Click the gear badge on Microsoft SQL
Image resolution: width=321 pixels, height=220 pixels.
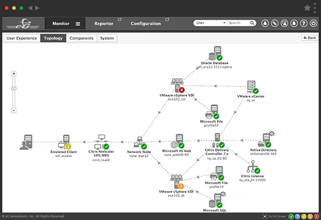pyautogui.click(x=223, y=194)
